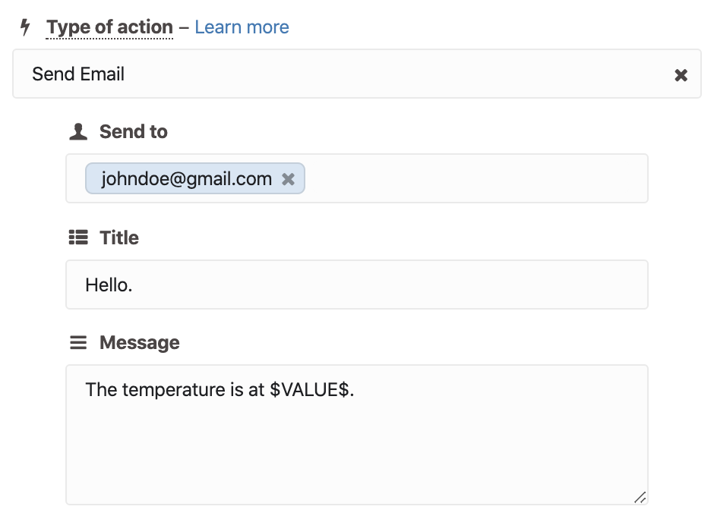Click into the Message text area
The width and height of the screenshot is (714, 519).
click(x=356, y=434)
